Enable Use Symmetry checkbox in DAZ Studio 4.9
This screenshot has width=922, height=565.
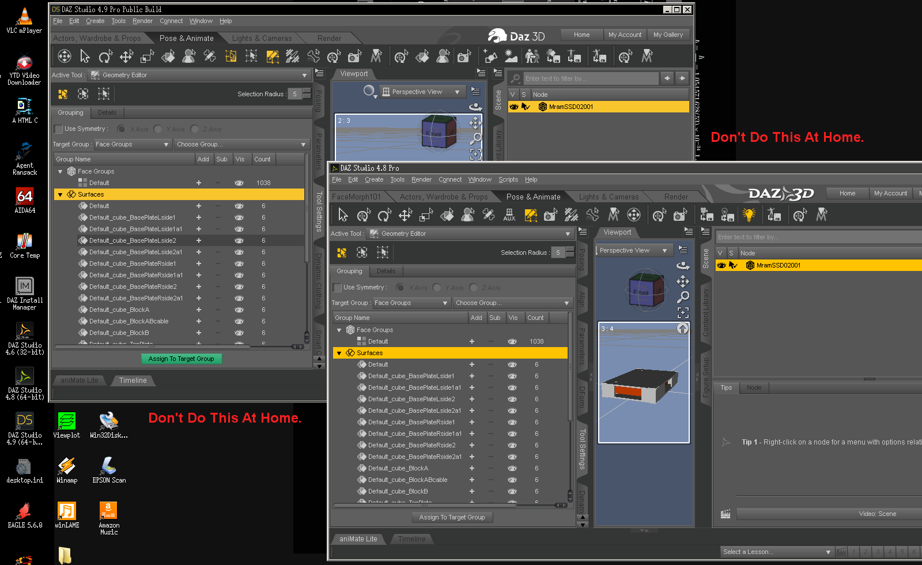58,129
